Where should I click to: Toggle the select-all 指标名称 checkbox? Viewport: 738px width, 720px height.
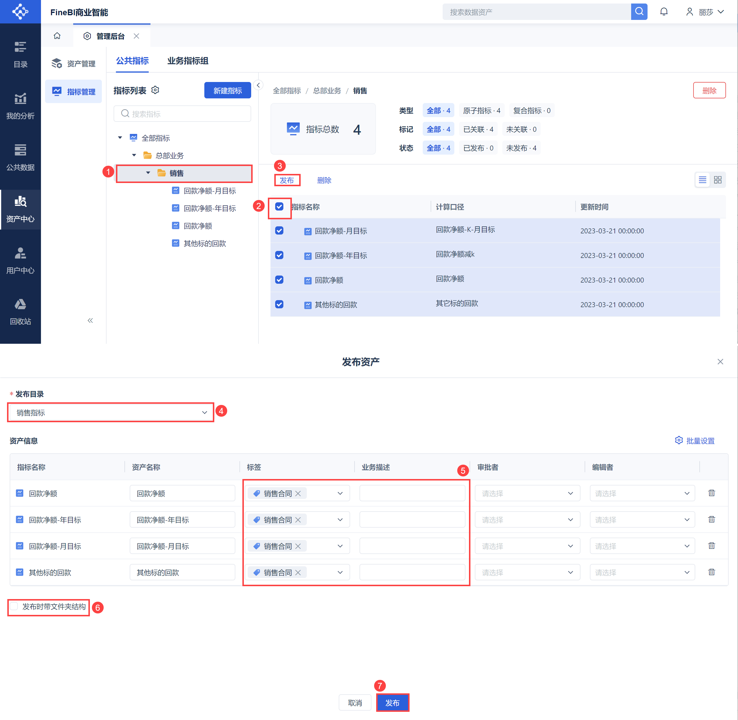coord(279,206)
